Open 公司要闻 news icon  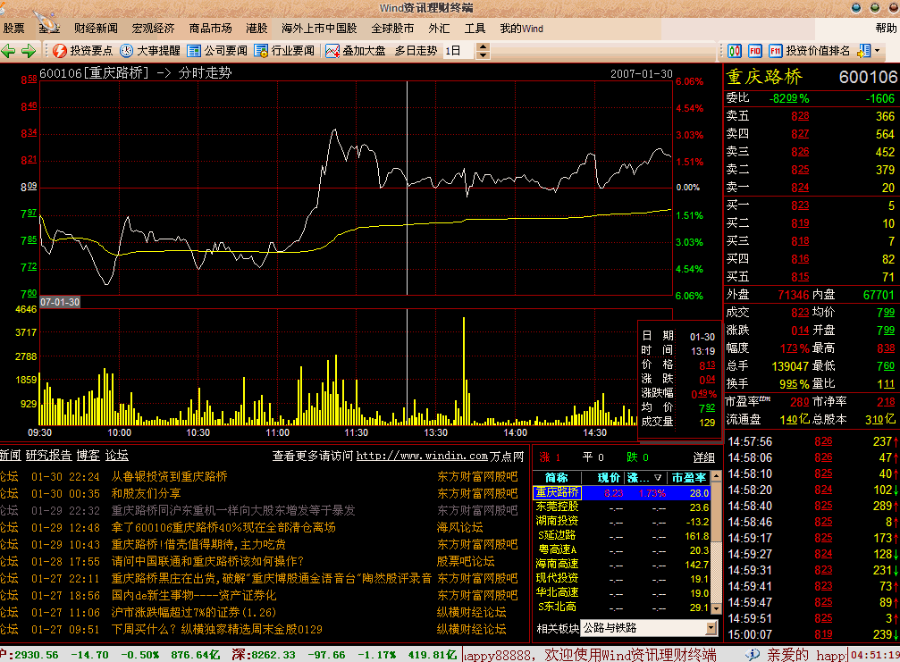[x=217, y=51]
